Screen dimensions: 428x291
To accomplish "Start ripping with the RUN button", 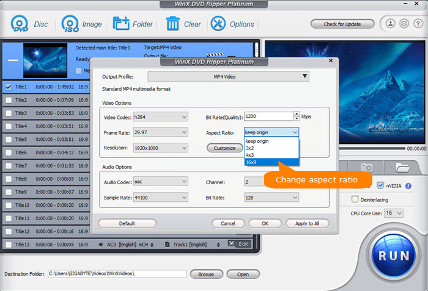I will 394,256.
